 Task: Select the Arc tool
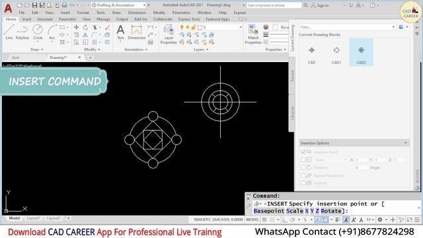tap(52, 32)
